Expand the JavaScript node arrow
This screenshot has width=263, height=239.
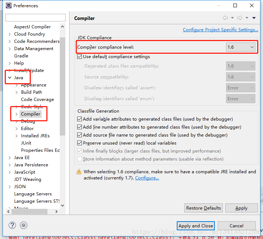[9, 172]
